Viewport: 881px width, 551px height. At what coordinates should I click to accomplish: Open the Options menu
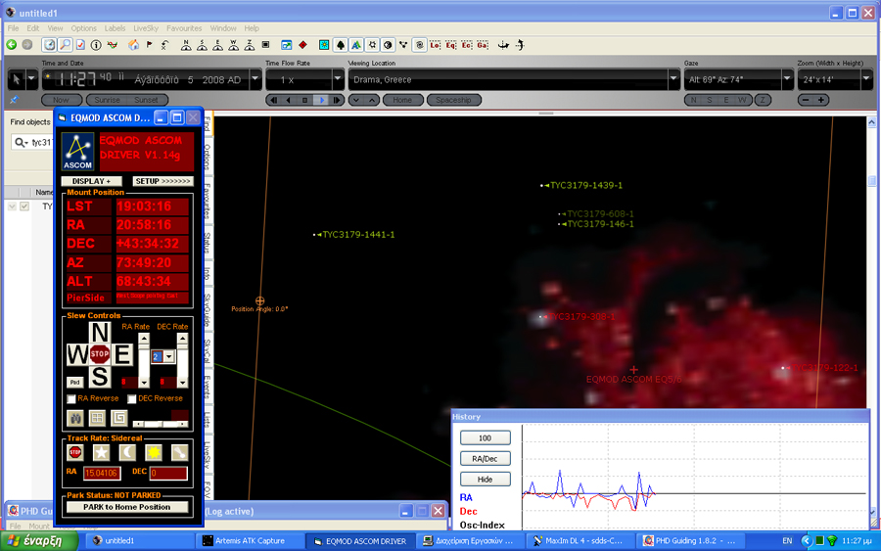point(84,28)
